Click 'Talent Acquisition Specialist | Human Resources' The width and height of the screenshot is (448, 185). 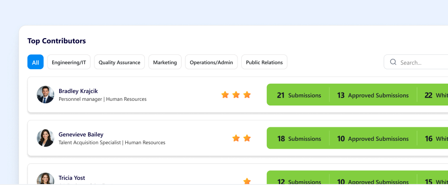112,143
